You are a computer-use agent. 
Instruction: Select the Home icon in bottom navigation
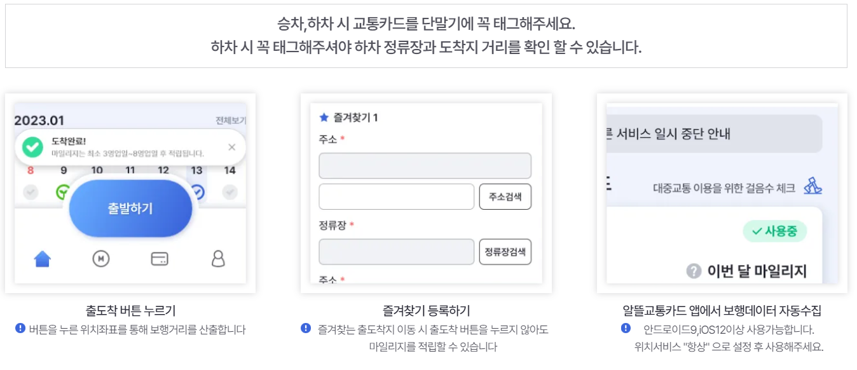pos(41,258)
